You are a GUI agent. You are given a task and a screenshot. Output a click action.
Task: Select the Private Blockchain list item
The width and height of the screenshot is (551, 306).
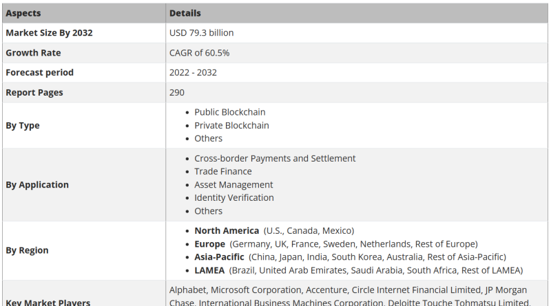click(231, 126)
